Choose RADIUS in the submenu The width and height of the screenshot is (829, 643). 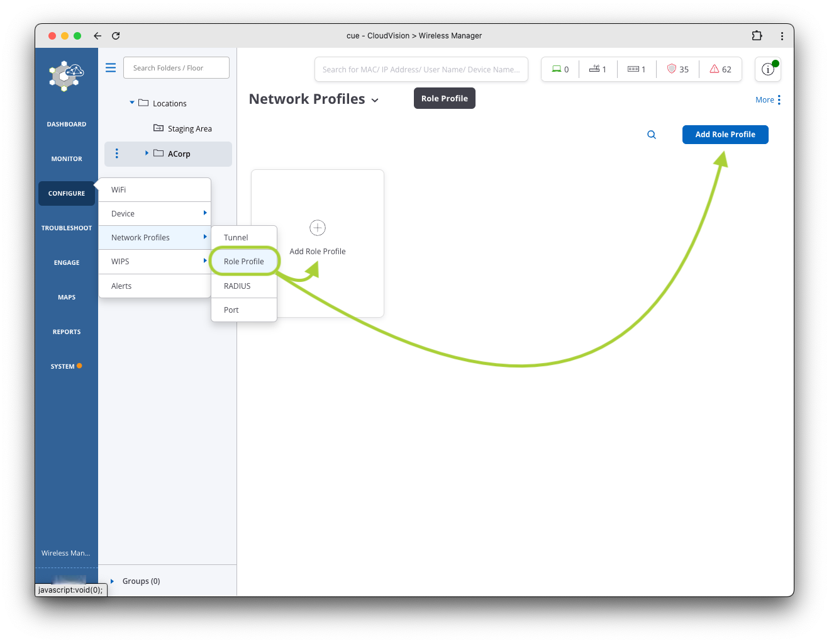[237, 286]
